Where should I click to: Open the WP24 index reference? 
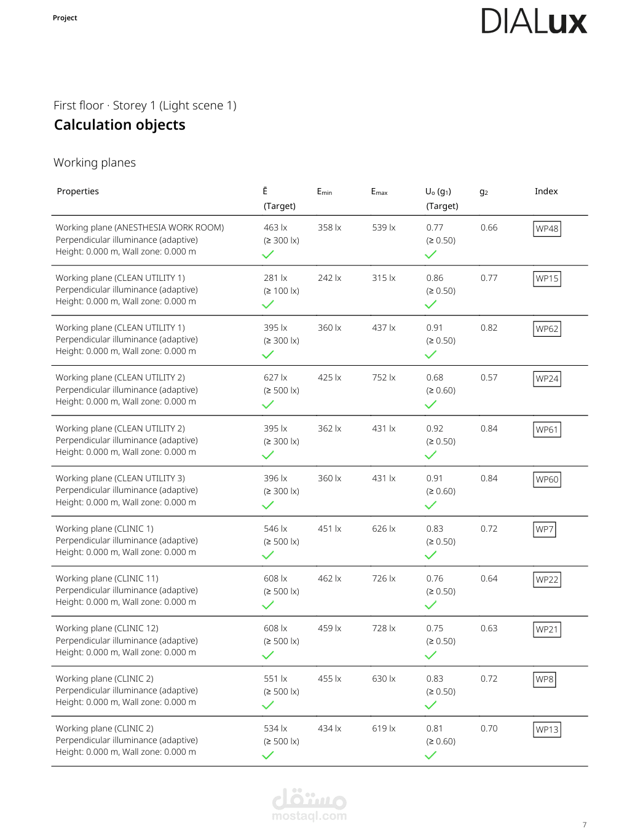pos(547,379)
